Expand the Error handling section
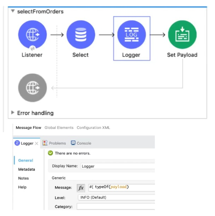 tap(13, 113)
